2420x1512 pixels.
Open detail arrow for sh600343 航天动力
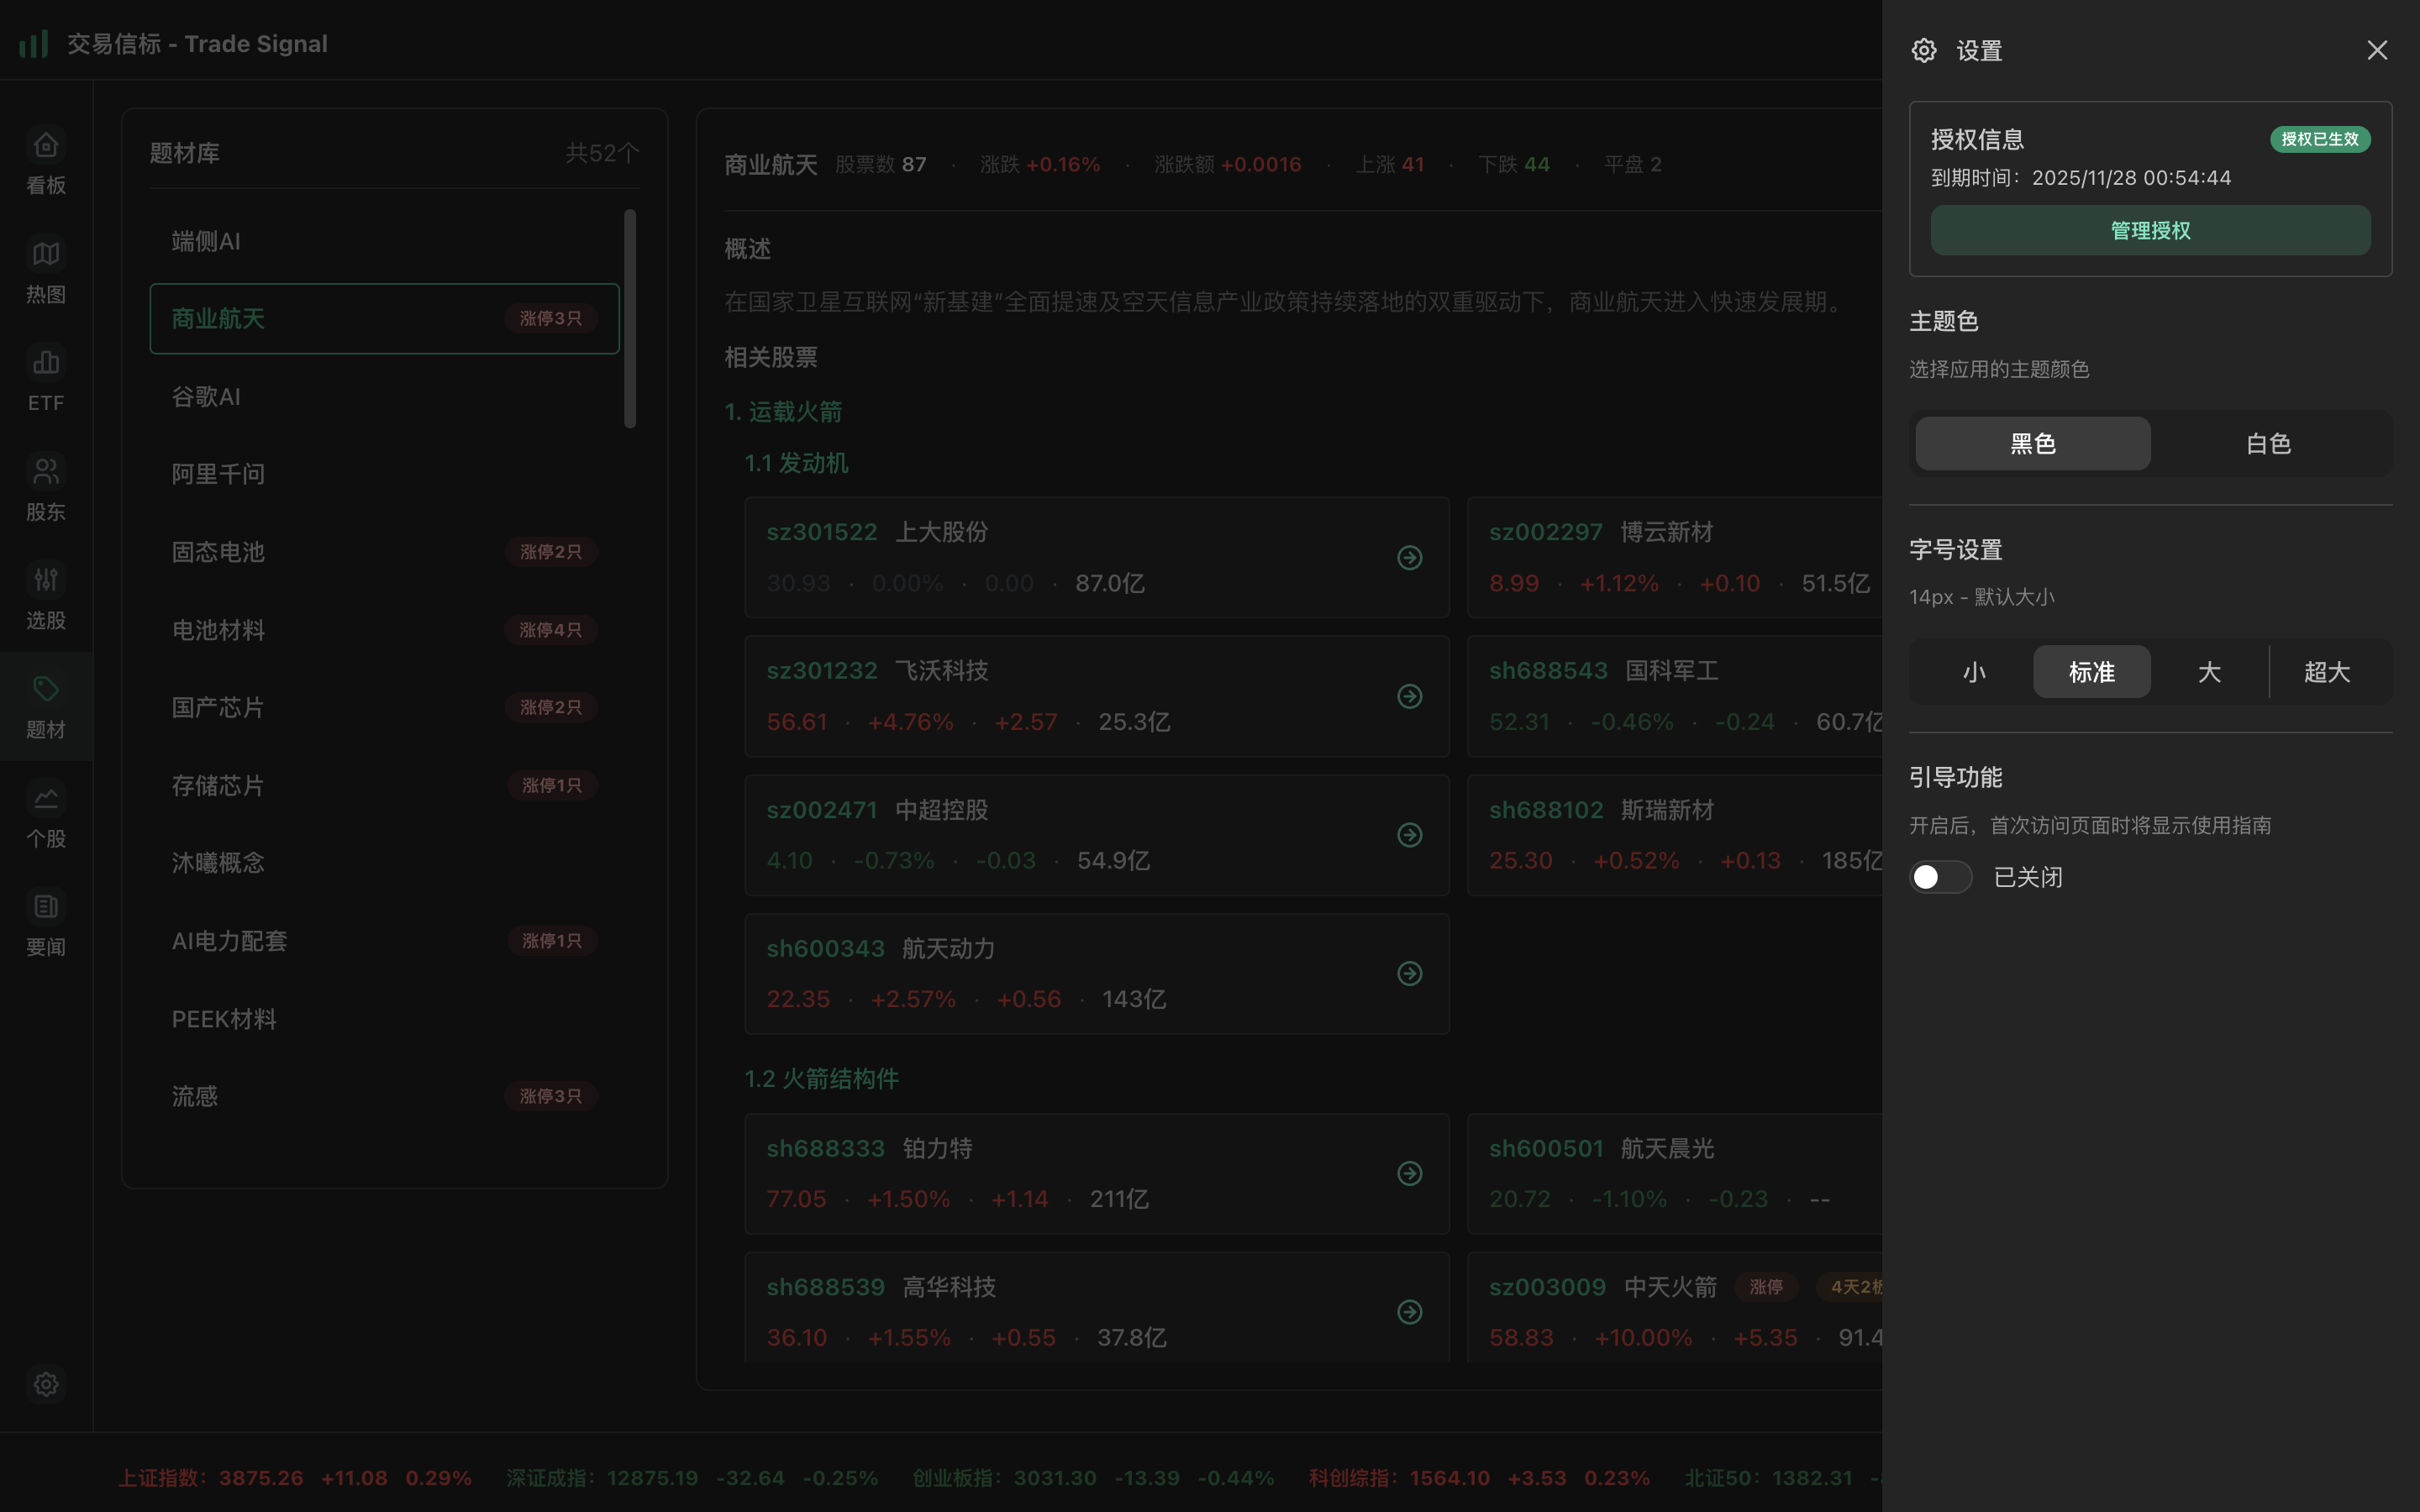[x=1409, y=973]
